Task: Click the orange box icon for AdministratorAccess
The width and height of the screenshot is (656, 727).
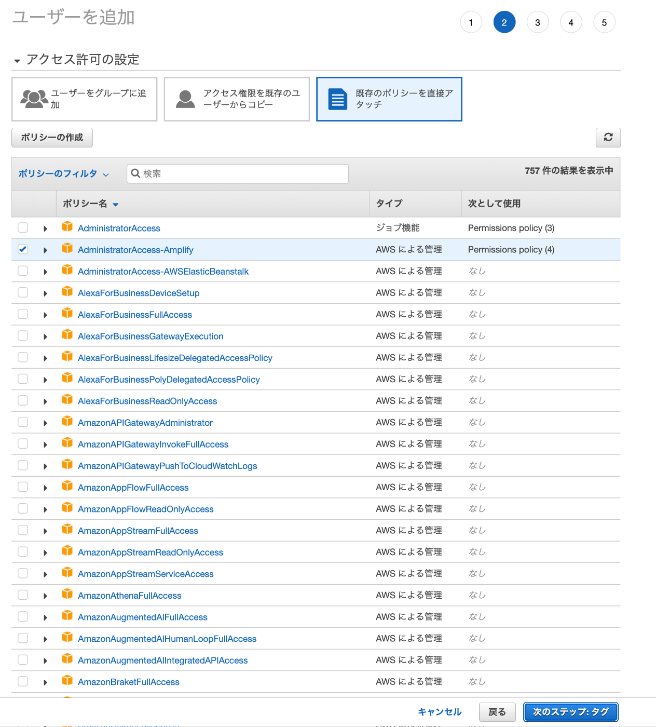Action: coord(67,227)
